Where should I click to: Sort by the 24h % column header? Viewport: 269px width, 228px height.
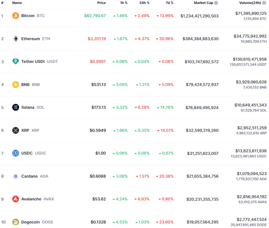(144, 3)
